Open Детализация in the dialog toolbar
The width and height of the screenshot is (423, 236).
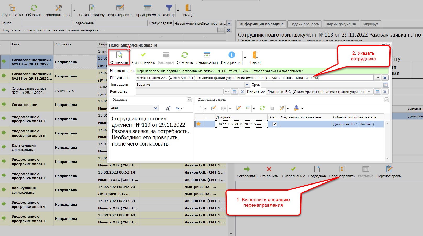point(207,55)
